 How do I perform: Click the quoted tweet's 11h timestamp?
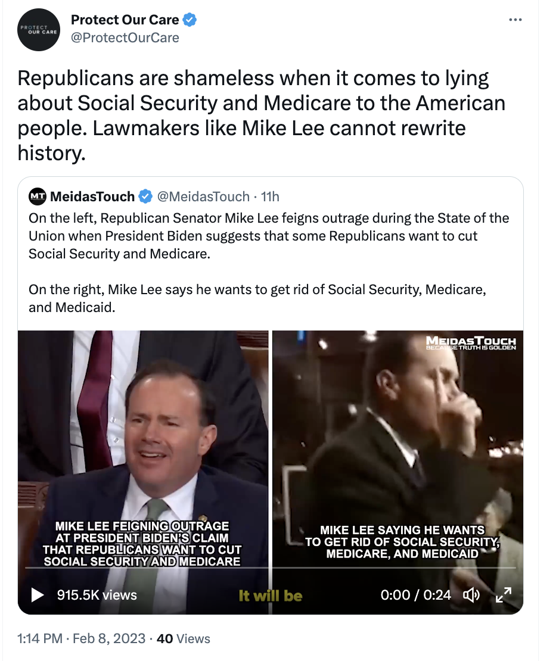click(270, 197)
